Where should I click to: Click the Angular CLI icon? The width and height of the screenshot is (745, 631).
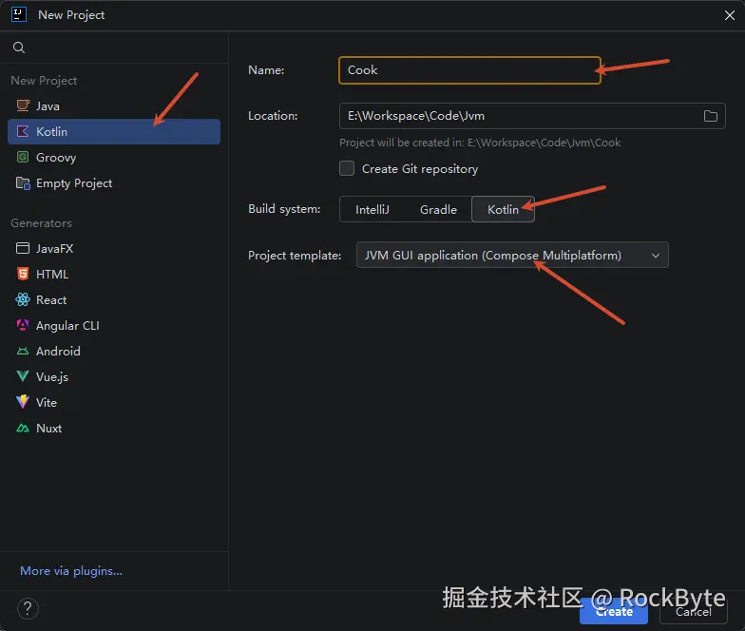coord(23,325)
